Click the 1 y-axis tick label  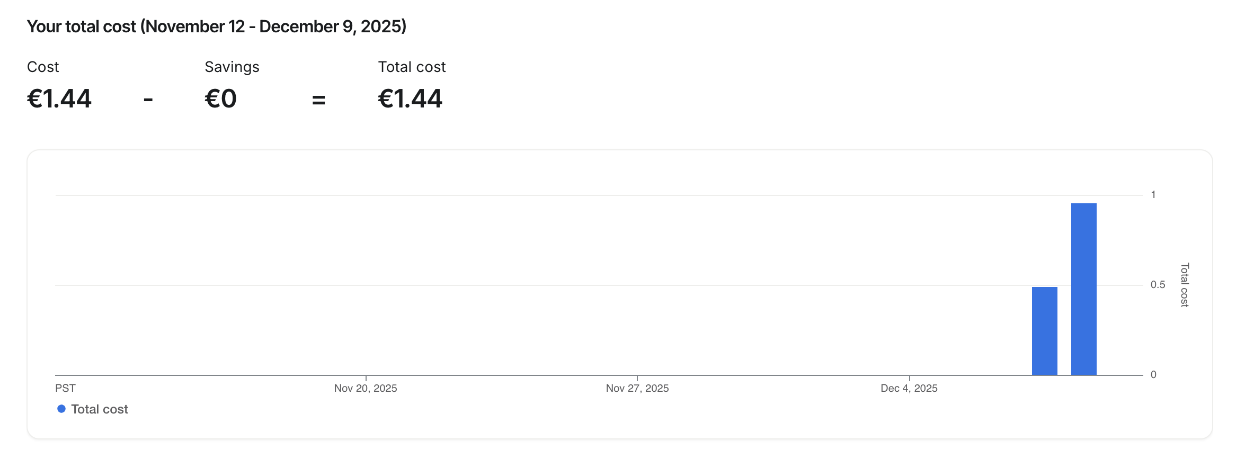(x=1153, y=195)
